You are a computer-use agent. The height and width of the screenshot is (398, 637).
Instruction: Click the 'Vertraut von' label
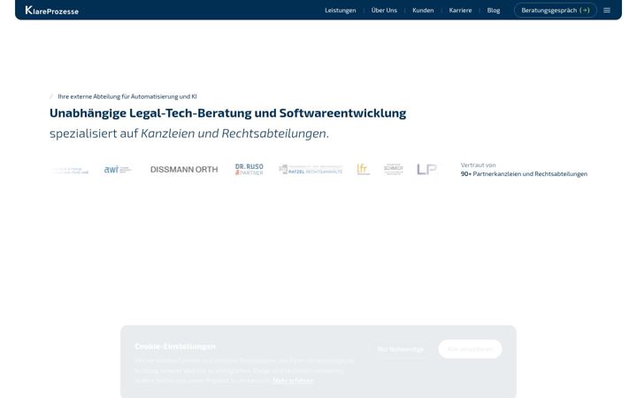pyautogui.click(x=478, y=165)
